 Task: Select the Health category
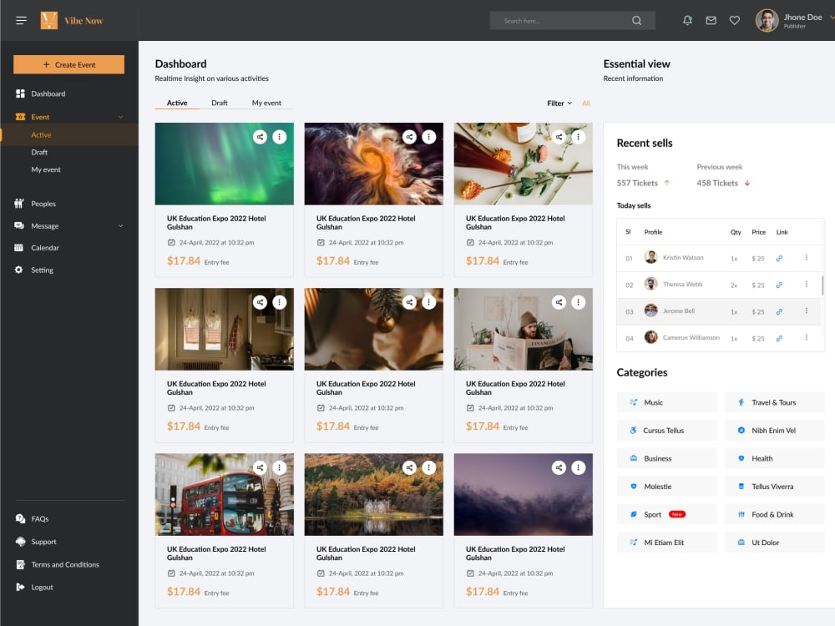click(x=774, y=458)
